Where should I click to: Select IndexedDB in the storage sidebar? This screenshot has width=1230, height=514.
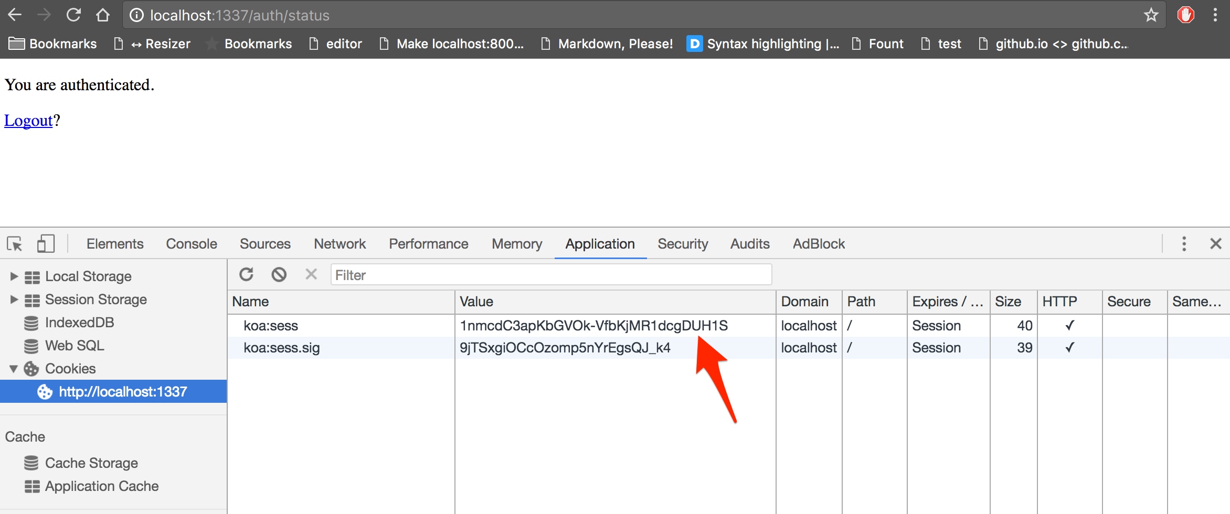tap(79, 323)
